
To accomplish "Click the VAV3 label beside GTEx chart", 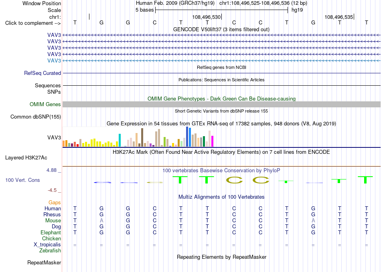I will (54, 137).
